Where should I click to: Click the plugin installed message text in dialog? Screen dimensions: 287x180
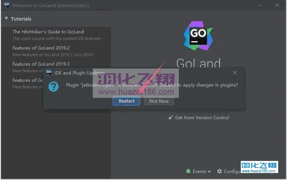tap(152, 85)
